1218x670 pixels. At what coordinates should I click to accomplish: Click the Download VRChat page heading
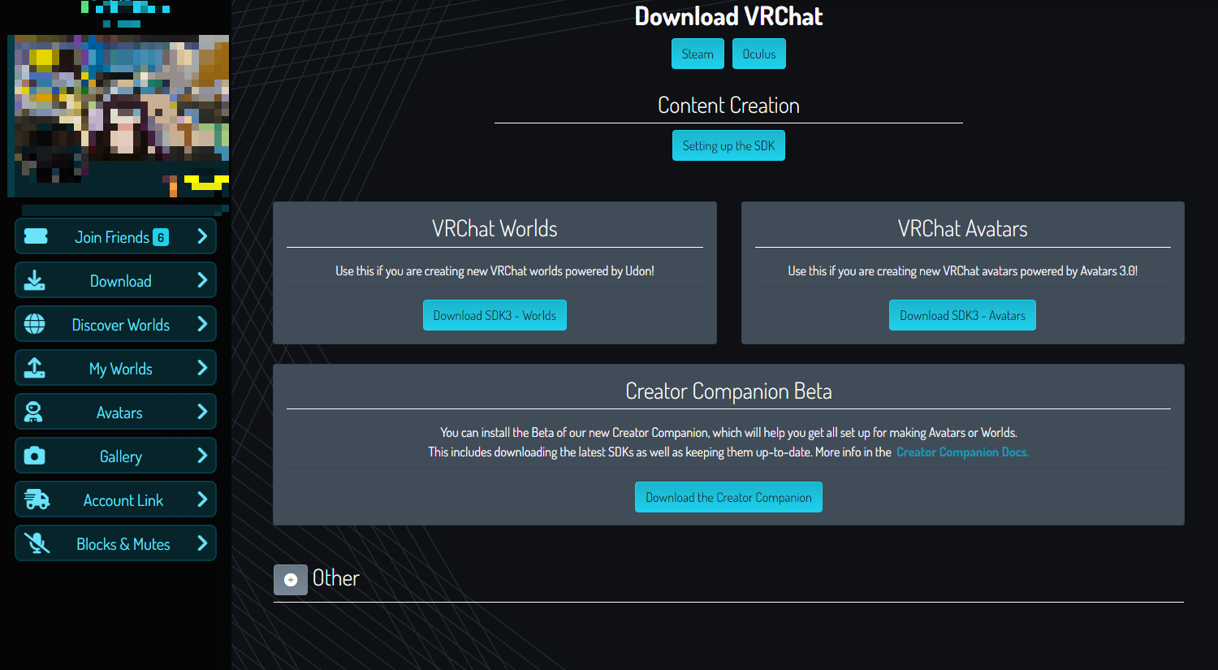point(728,16)
